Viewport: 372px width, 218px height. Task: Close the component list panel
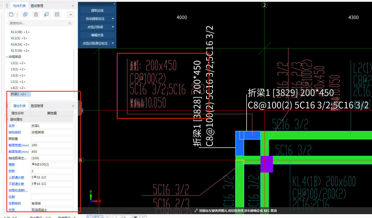click(73, 6)
